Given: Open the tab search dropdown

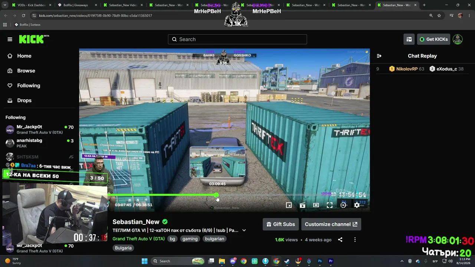Looking at the screenshot, I should (x=4, y=5).
